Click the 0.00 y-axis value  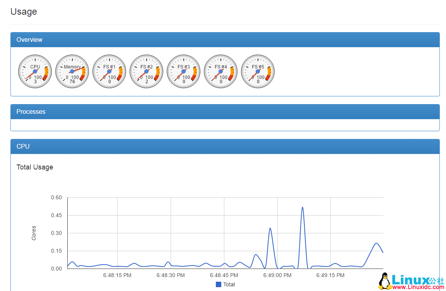point(56,269)
